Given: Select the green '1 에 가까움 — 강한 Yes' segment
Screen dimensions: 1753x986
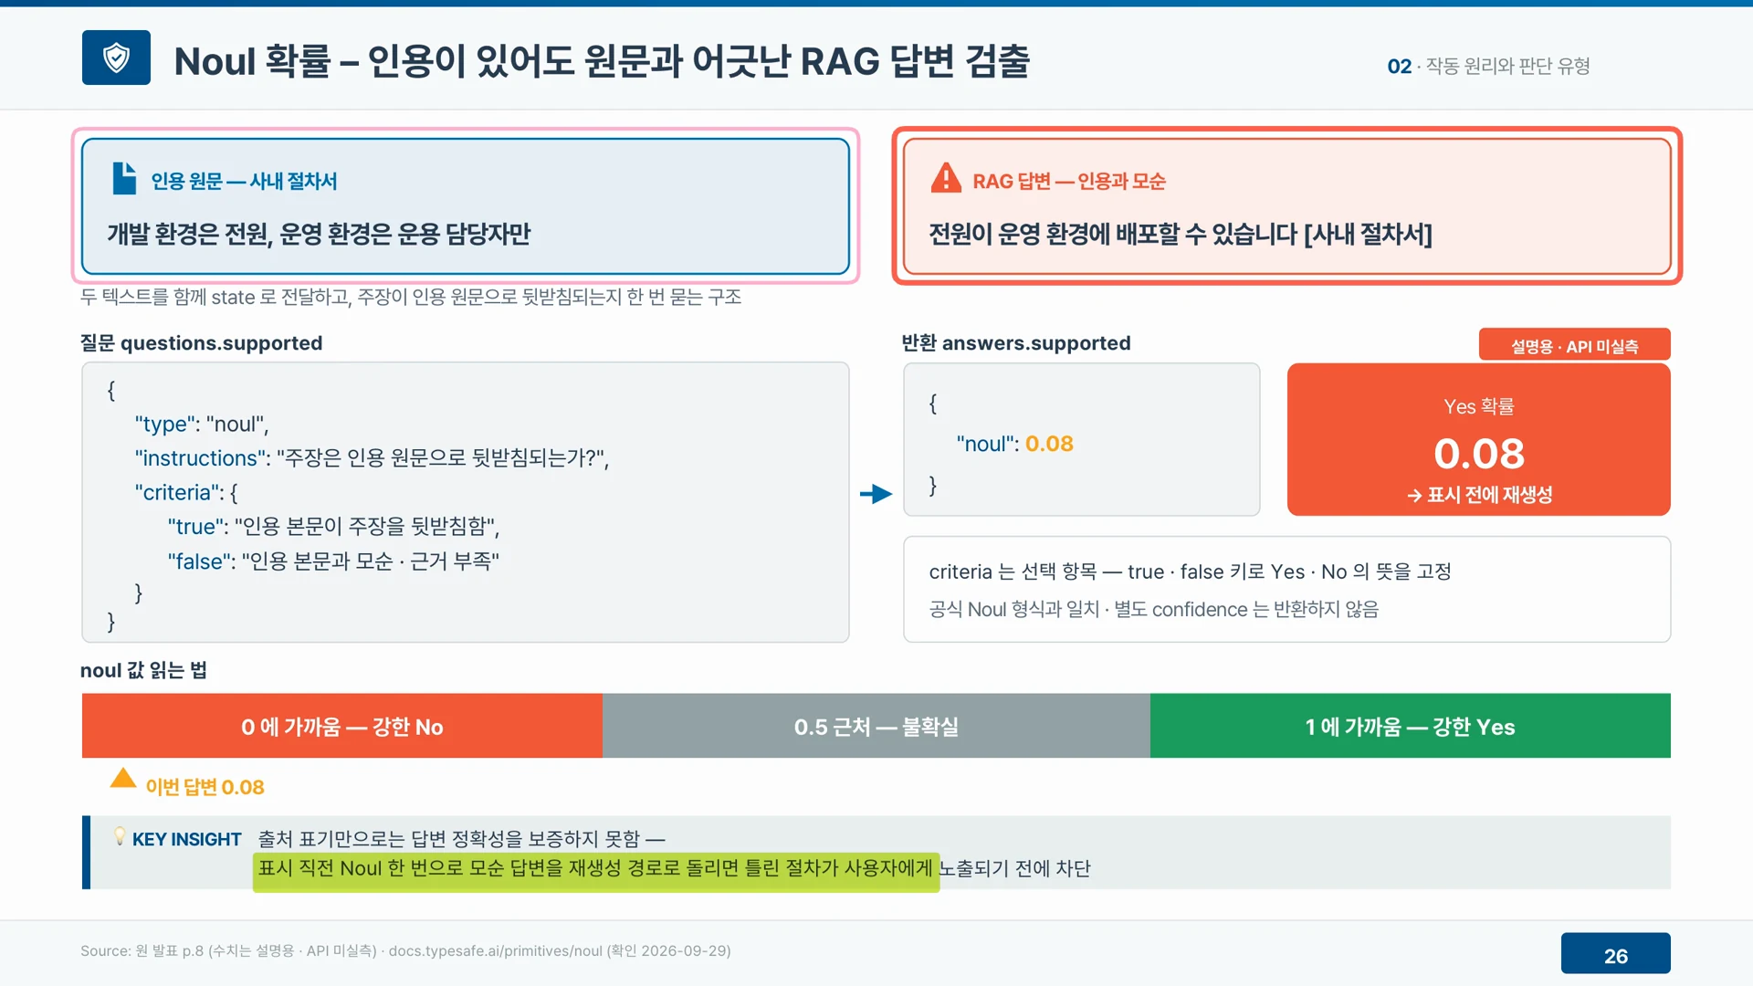Looking at the screenshot, I should [1411, 726].
